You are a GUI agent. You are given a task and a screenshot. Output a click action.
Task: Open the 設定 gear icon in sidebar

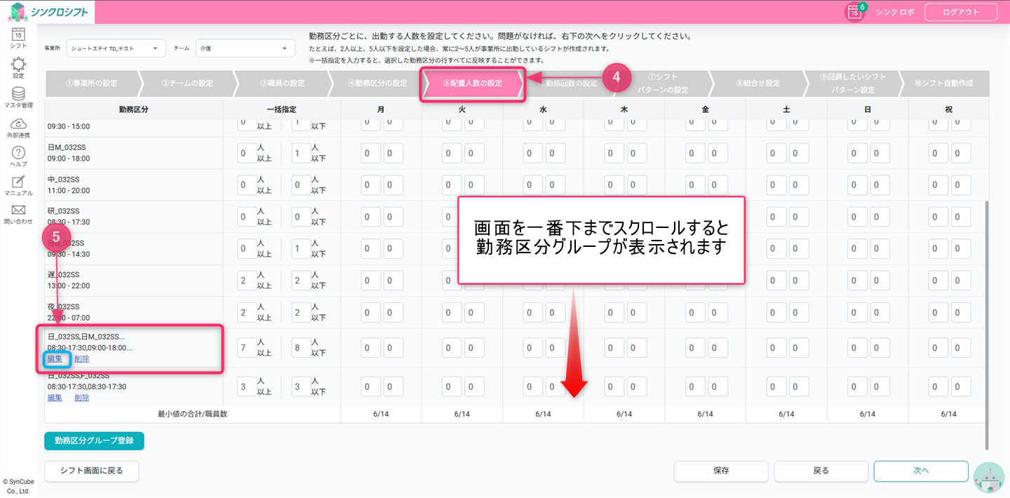point(18,64)
